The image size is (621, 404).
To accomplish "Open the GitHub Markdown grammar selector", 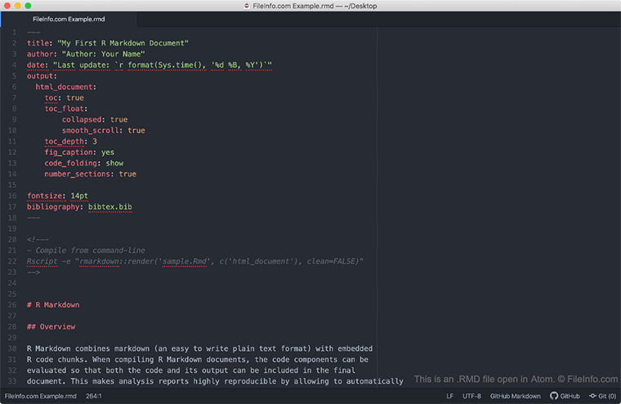I will (x=515, y=396).
